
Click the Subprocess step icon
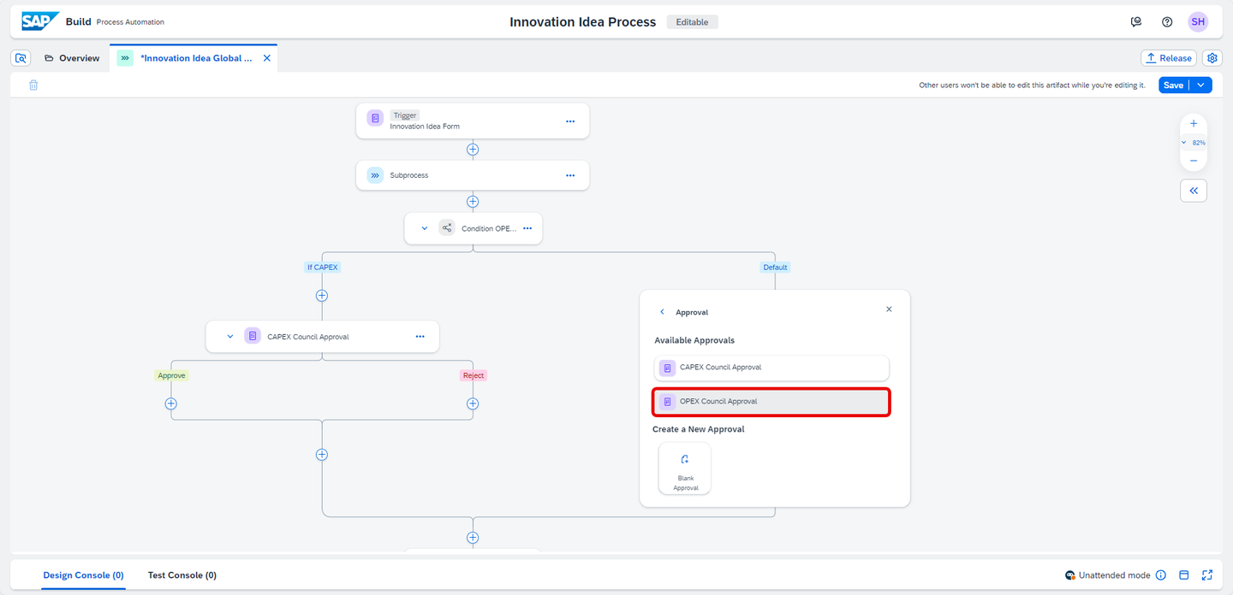[375, 175]
